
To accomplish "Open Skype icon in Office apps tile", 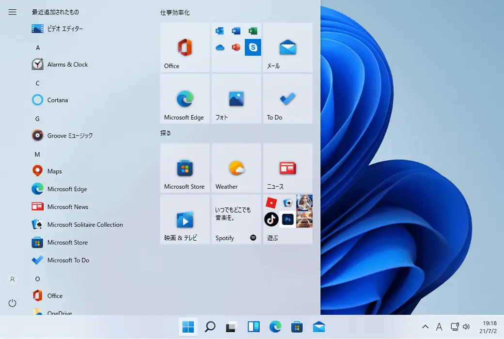I will click(x=253, y=47).
